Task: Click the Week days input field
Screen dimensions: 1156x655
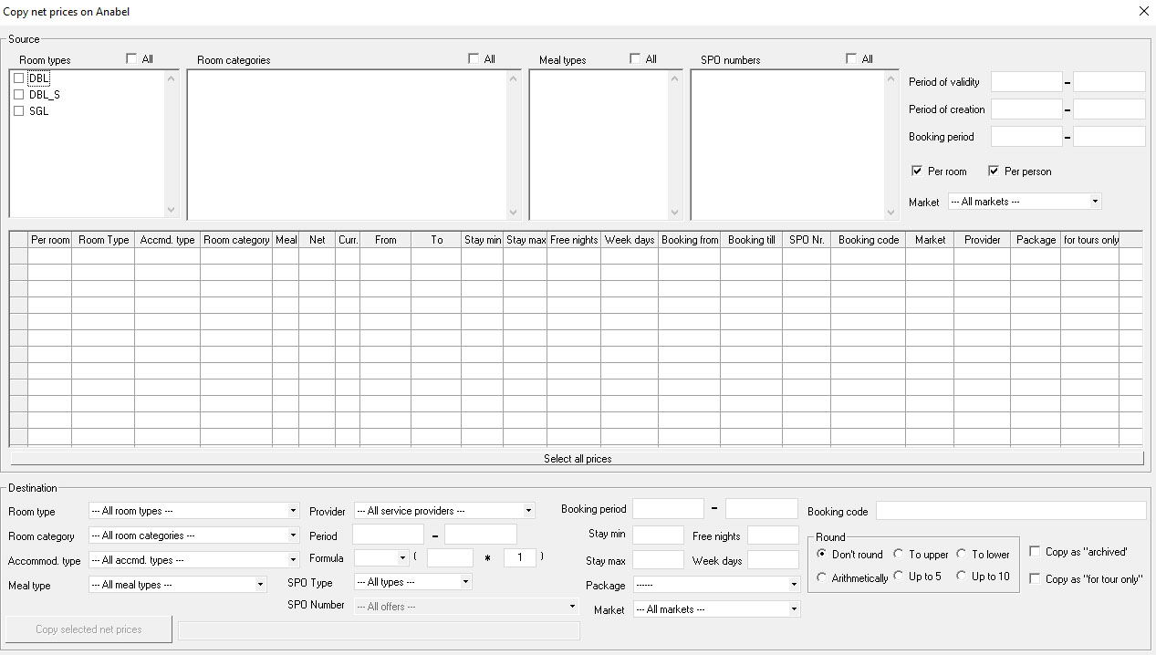Action: pyautogui.click(x=773, y=559)
